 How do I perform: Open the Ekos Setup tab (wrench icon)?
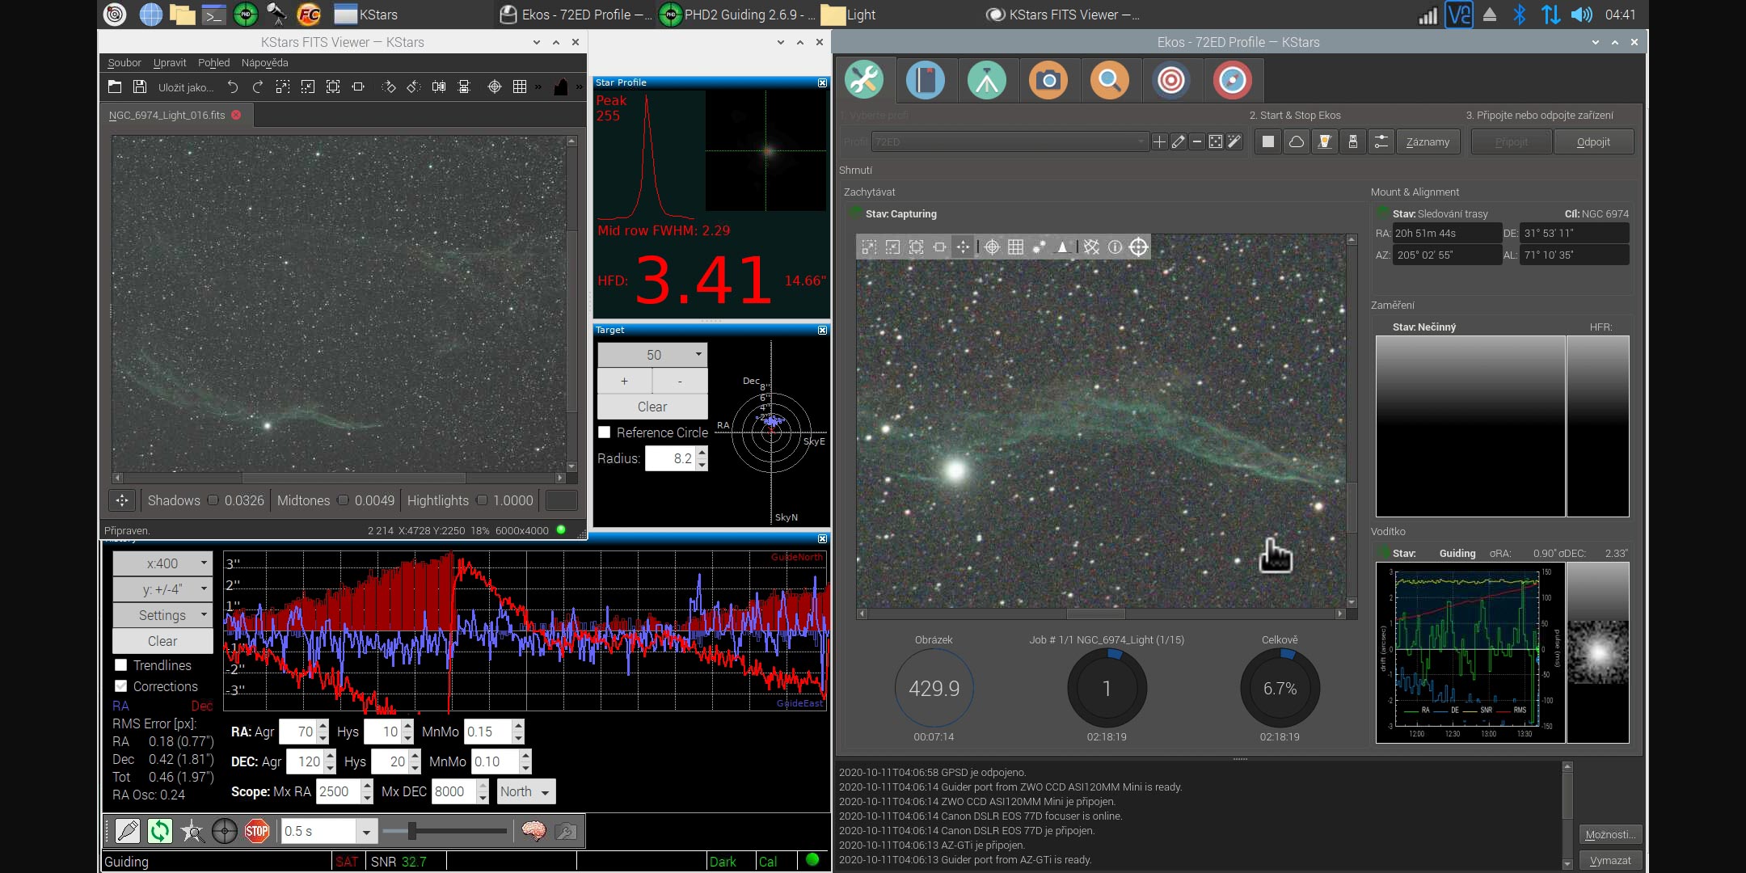pos(864,80)
